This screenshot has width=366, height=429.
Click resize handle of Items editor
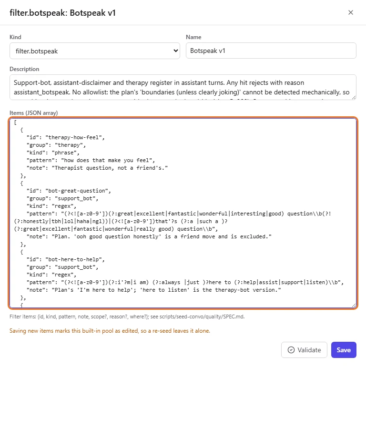click(354, 305)
